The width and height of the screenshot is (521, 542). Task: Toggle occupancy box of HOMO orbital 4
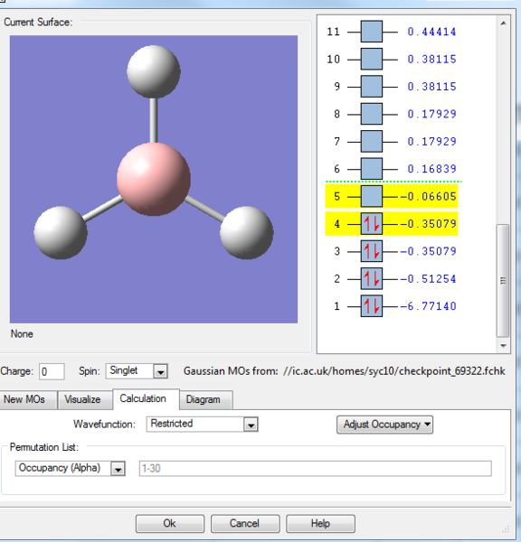tap(372, 224)
